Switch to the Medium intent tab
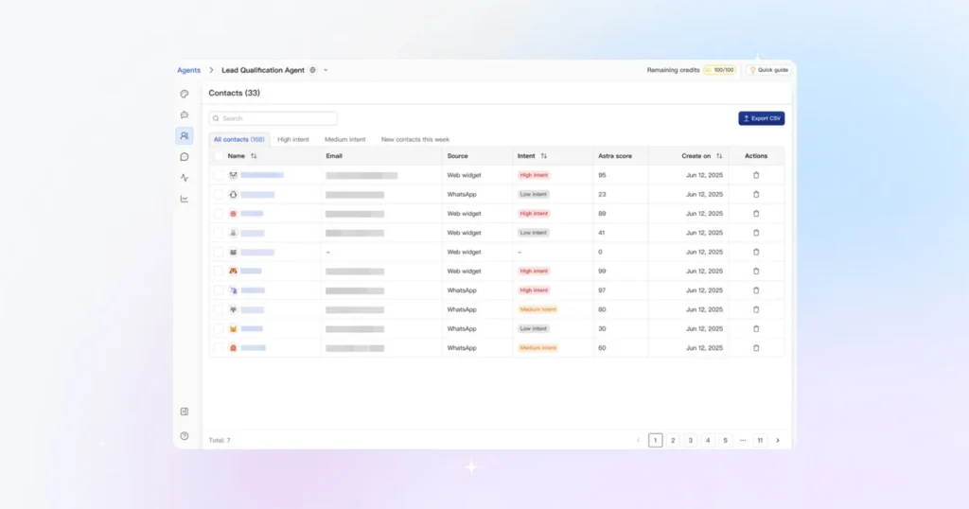Image resolution: width=969 pixels, height=509 pixels. pos(344,140)
